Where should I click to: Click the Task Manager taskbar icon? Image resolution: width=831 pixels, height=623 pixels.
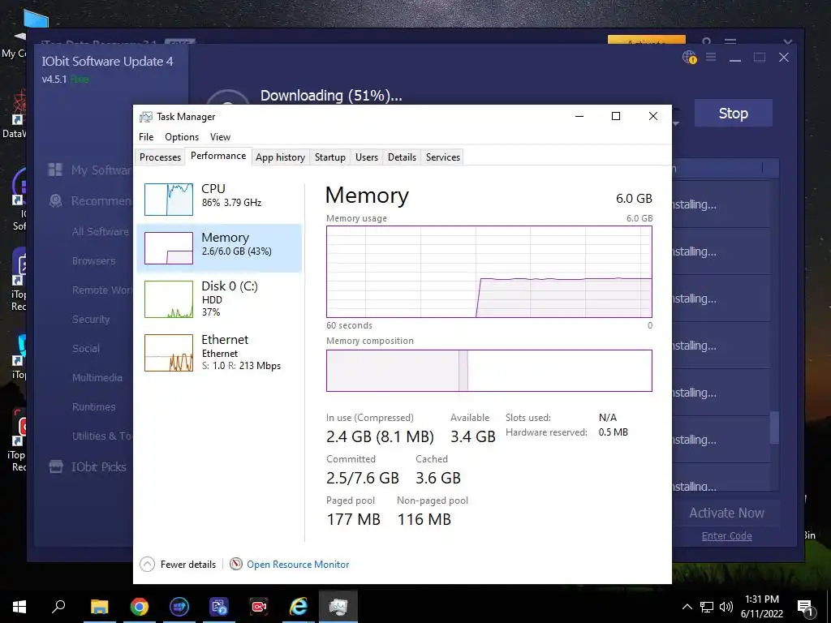338,607
